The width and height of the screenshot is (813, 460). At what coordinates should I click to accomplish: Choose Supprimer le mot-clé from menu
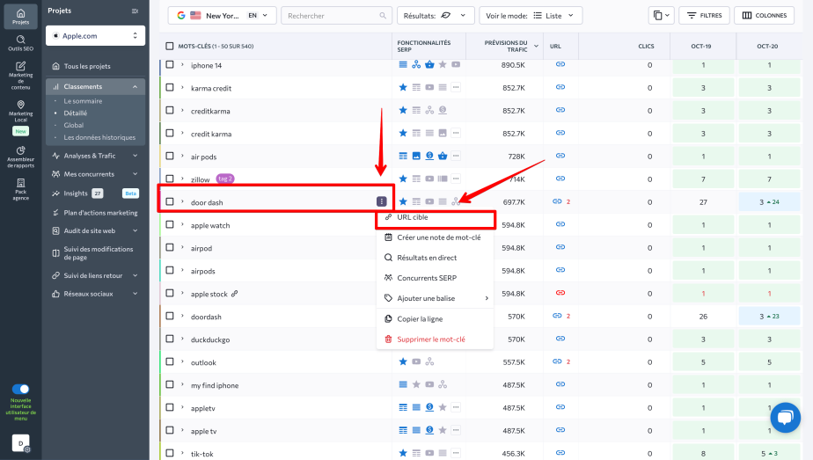point(430,340)
